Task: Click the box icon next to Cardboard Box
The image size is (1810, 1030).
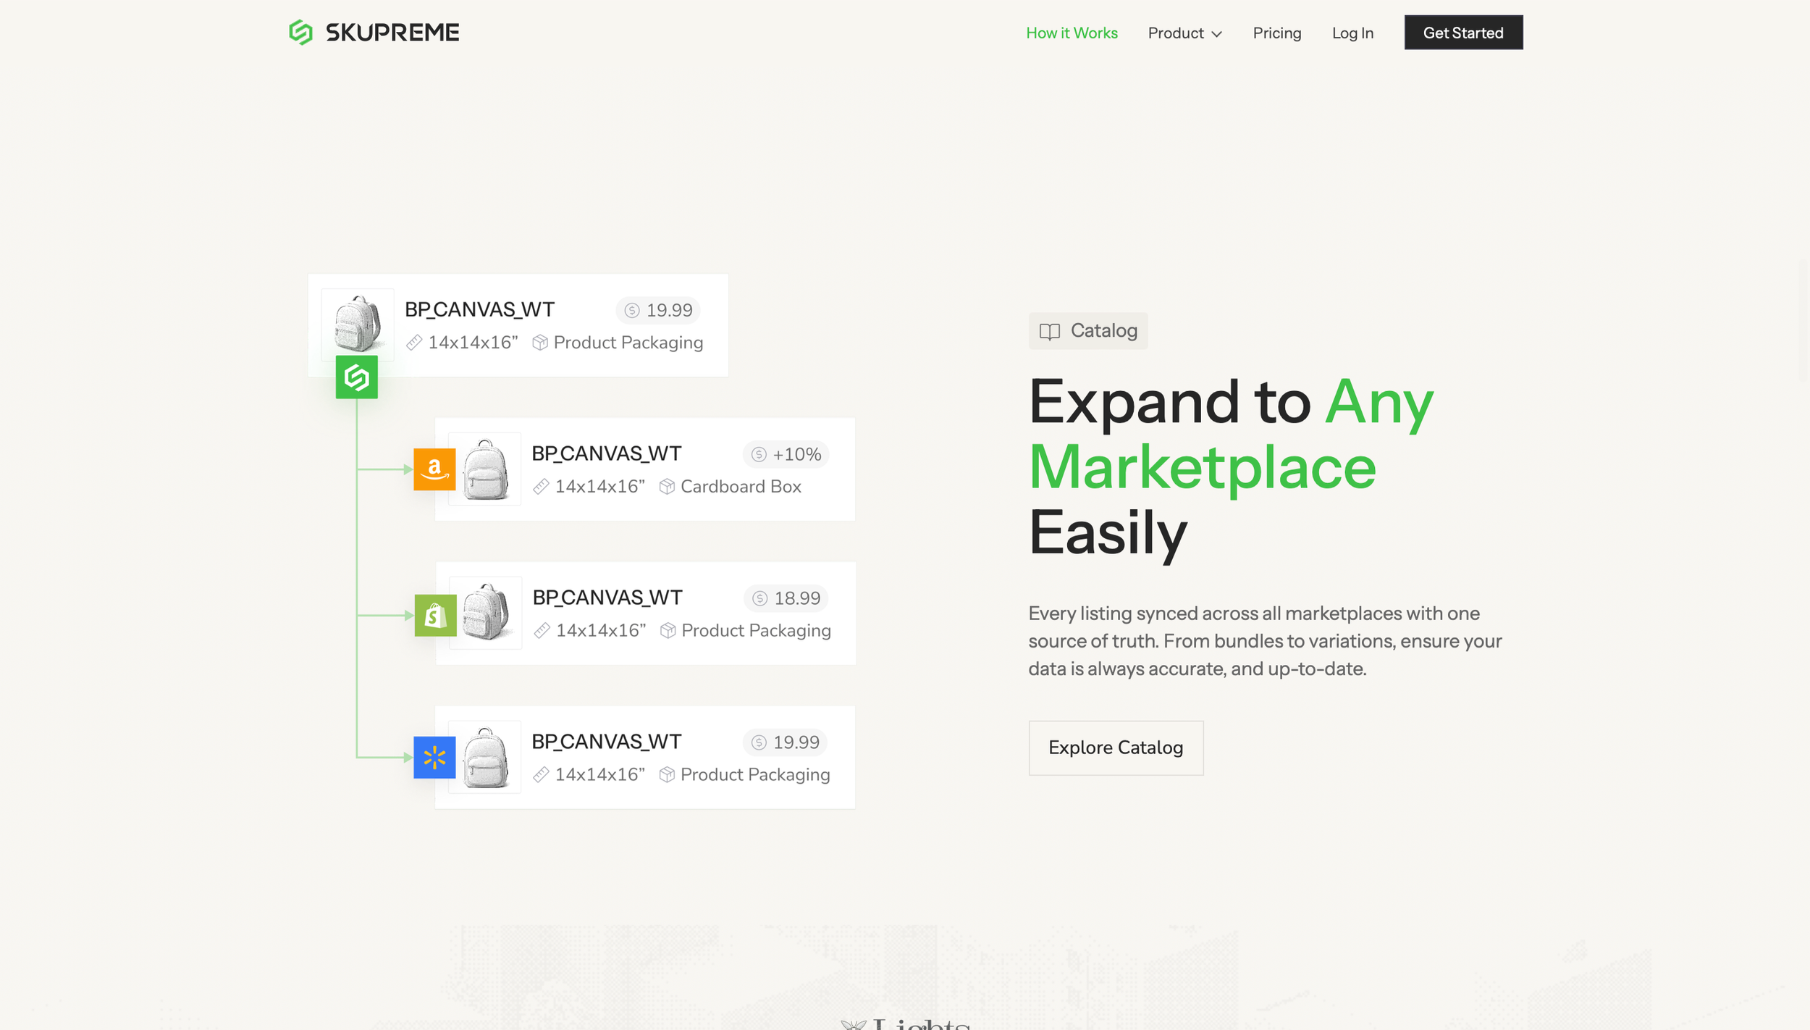Action: [667, 487]
